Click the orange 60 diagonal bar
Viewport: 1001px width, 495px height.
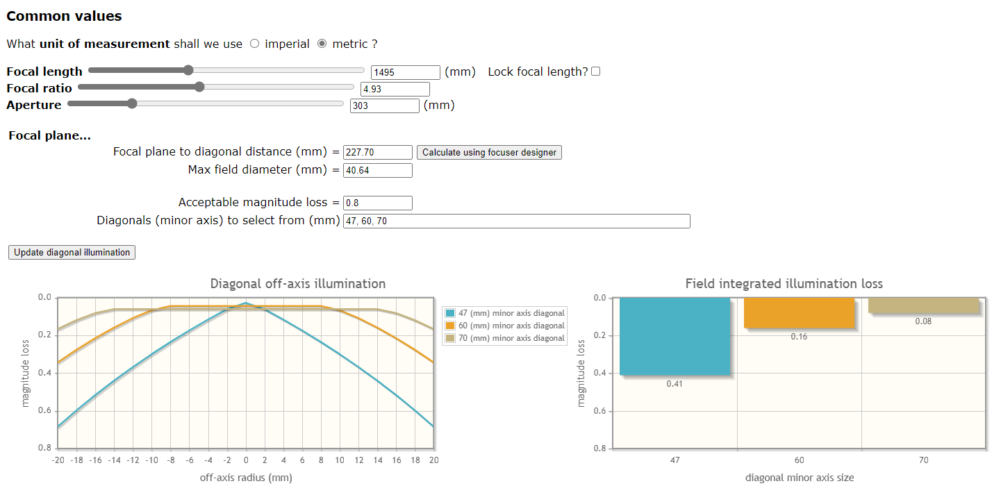(x=799, y=312)
